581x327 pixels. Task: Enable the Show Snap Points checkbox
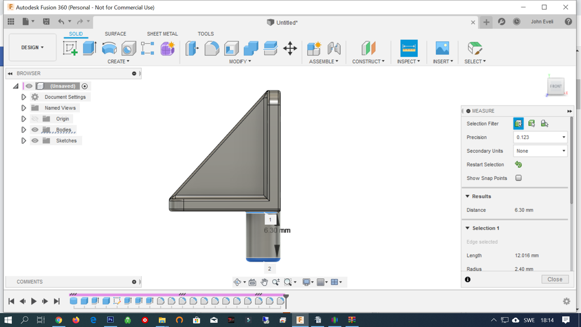[x=519, y=178]
